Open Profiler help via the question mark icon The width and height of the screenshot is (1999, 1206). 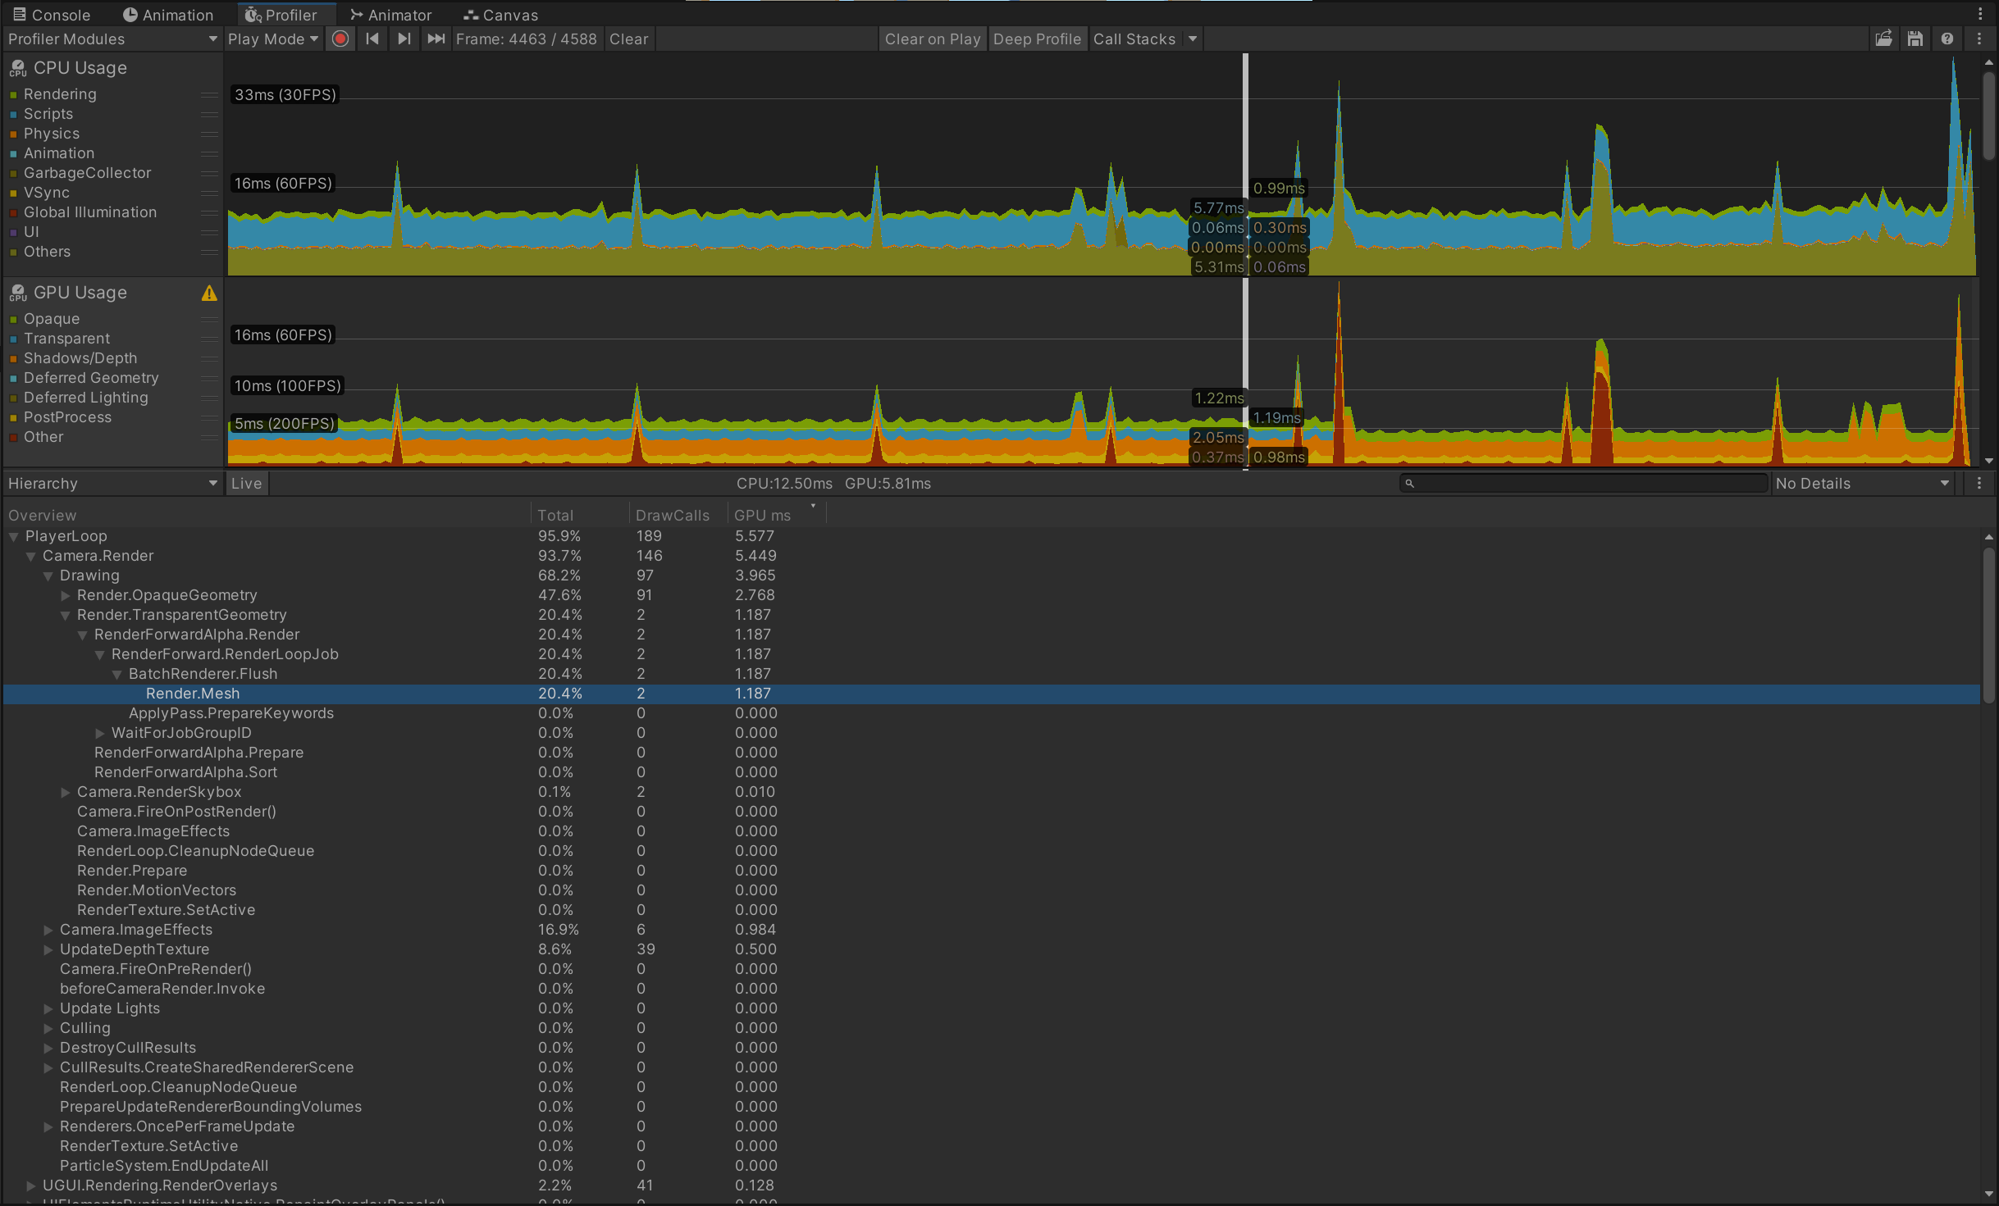pos(1947,39)
